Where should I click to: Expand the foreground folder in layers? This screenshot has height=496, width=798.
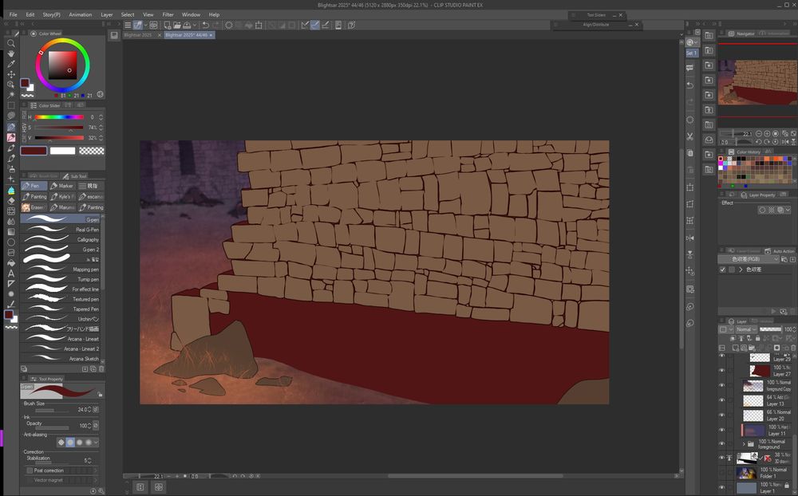coord(744,443)
